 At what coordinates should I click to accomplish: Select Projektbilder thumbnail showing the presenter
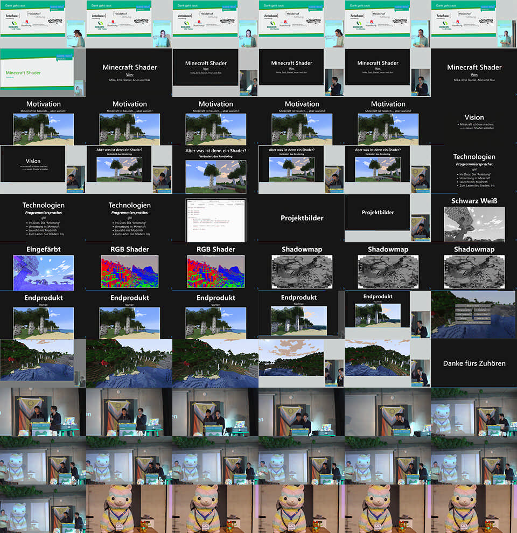[x=388, y=218]
